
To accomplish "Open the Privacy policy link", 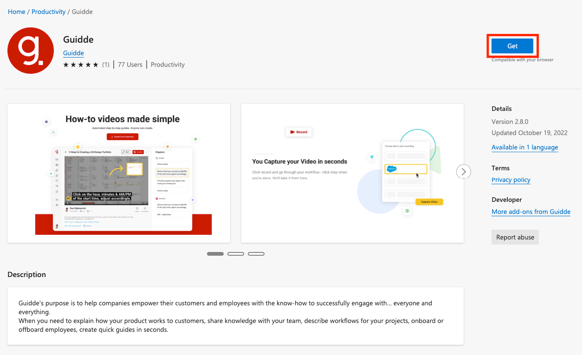I will [x=511, y=180].
